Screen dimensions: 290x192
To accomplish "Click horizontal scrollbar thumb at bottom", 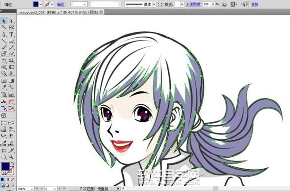I will tap(215, 188).
